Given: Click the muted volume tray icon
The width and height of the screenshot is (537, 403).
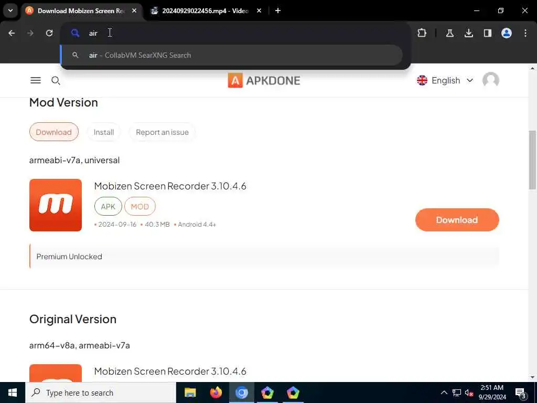Looking at the screenshot, I should point(469,393).
